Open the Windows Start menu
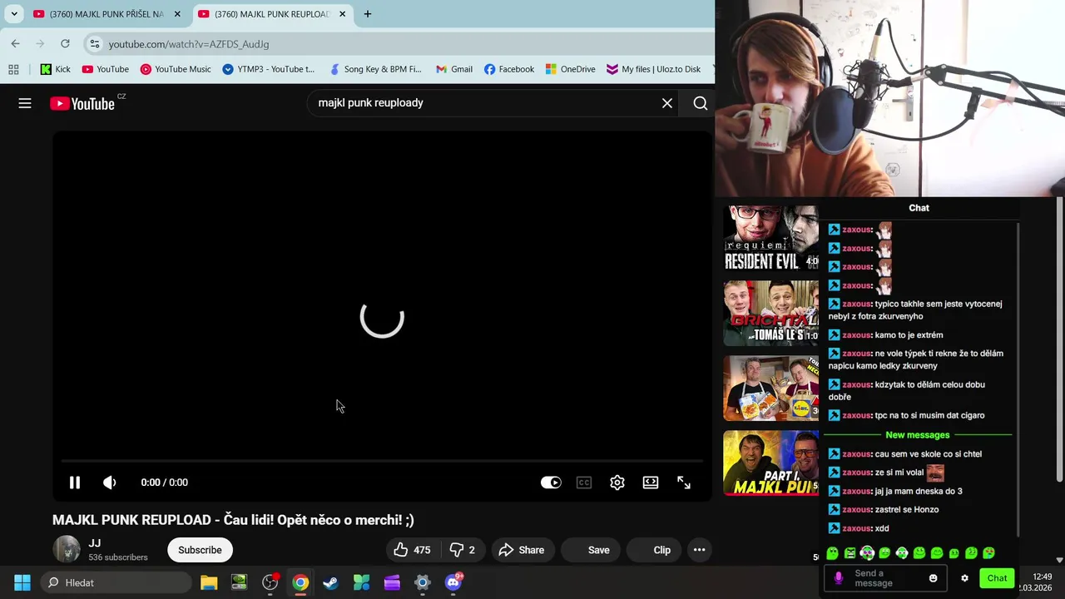Viewport: 1065px width, 599px height. (22, 582)
